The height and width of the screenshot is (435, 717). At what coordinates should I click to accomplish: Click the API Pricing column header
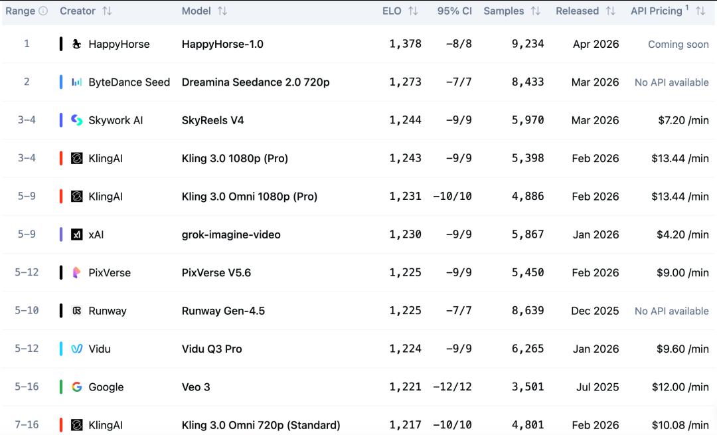click(x=657, y=11)
